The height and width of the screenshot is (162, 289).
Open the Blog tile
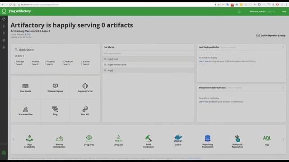[55, 111]
